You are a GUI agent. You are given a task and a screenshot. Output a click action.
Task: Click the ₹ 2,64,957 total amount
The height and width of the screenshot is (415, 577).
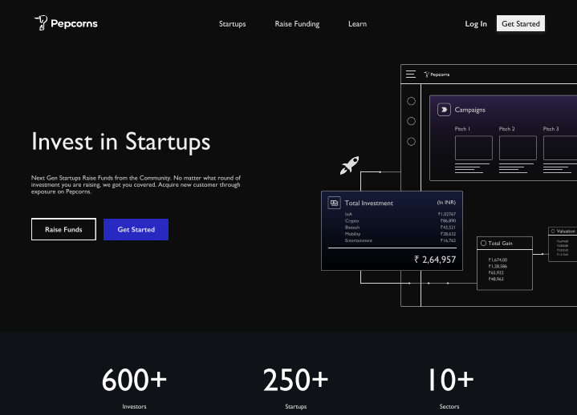(435, 260)
